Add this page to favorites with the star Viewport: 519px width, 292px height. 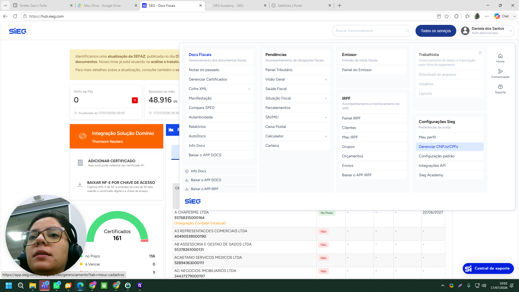point(447,16)
